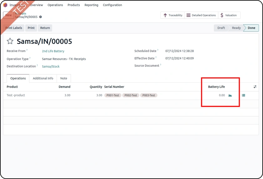Open the Operations menu in the top bar
The height and width of the screenshot is (179, 263).
point(55,5)
